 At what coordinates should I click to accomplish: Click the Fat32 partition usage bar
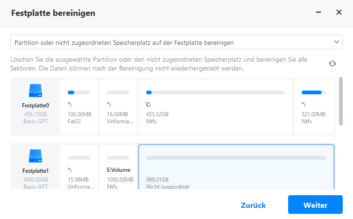click(x=79, y=92)
